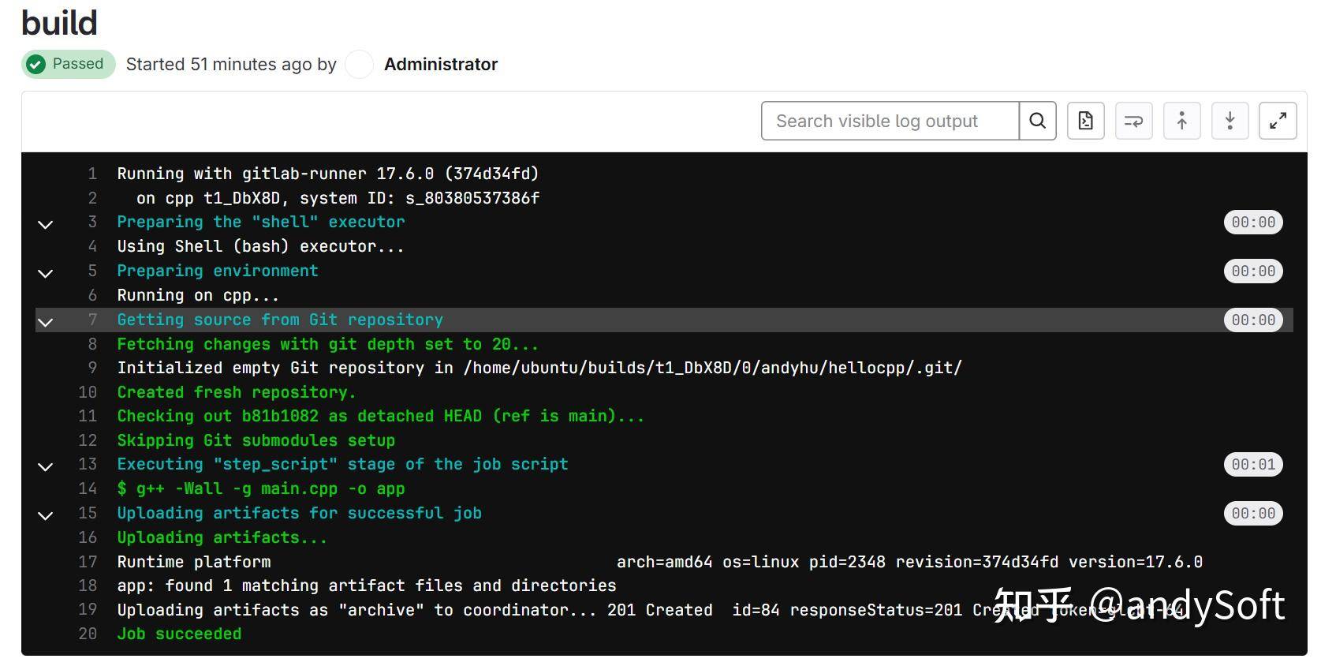Screen dimensions: 1321x666
Task: Select the 'Preparing the "shell" executor' header text
Action: click(261, 222)
